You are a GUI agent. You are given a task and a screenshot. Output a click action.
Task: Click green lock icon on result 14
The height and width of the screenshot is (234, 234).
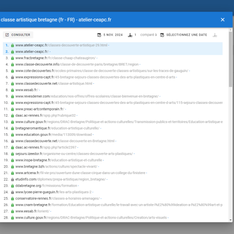click(x=13, y=129)
